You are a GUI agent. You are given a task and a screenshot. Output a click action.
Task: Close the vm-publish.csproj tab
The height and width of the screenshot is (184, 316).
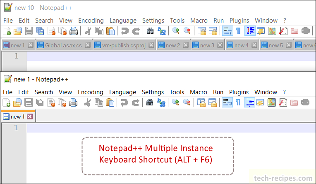151,45
